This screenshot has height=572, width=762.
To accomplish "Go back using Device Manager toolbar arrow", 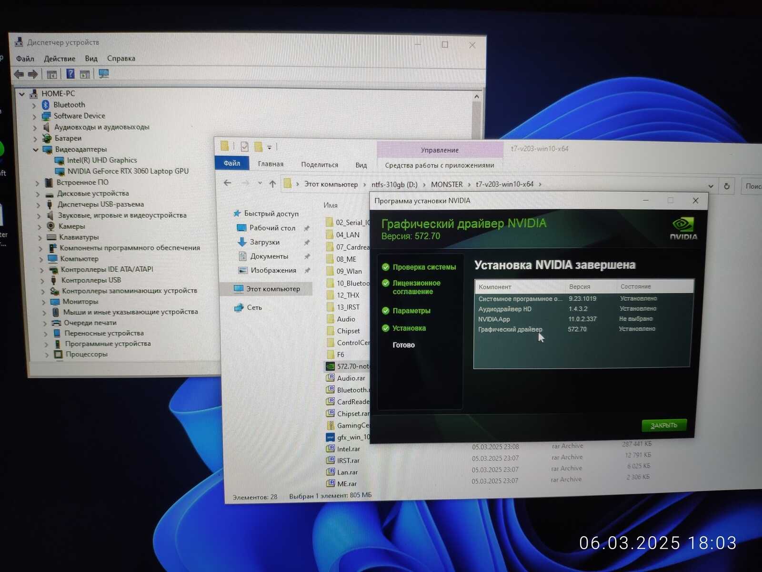I will click(x=19, y=74).
